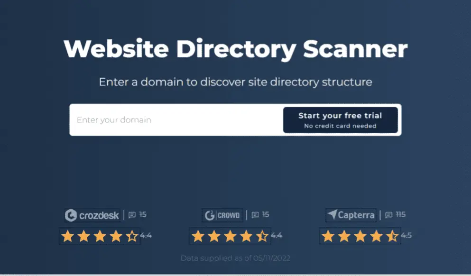Open the Capterra logo badge
Screen dimensions: 471x276
coord(351,215)
